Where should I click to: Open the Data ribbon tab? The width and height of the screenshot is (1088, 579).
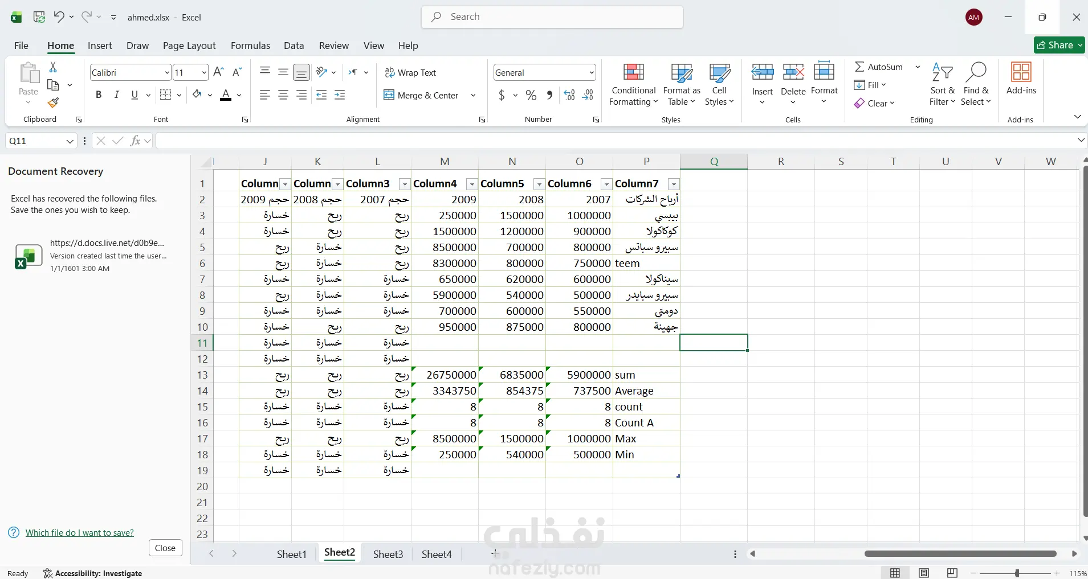pos(294,46)
